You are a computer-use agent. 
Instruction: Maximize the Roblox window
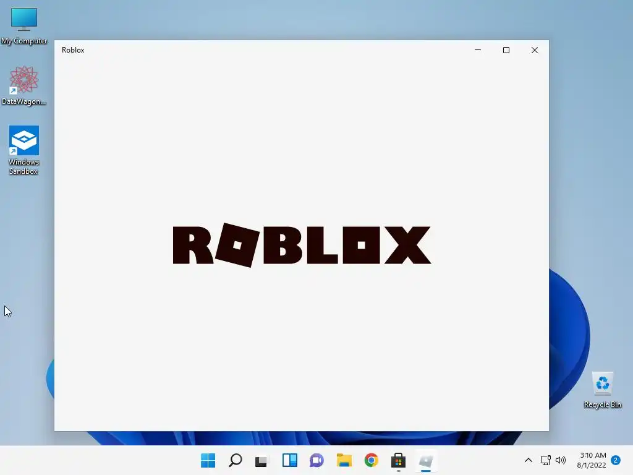506,50
